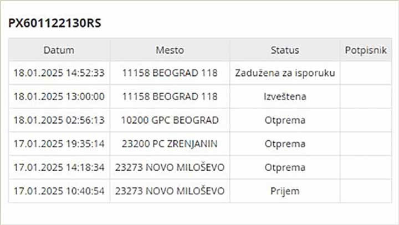
Task: Select the 10200 GPC BEOGRAD cell
Action: click(170, 120)
